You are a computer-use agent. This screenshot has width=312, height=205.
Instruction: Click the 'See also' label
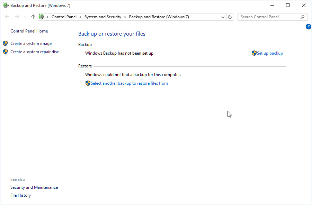[x=18, y=179]
